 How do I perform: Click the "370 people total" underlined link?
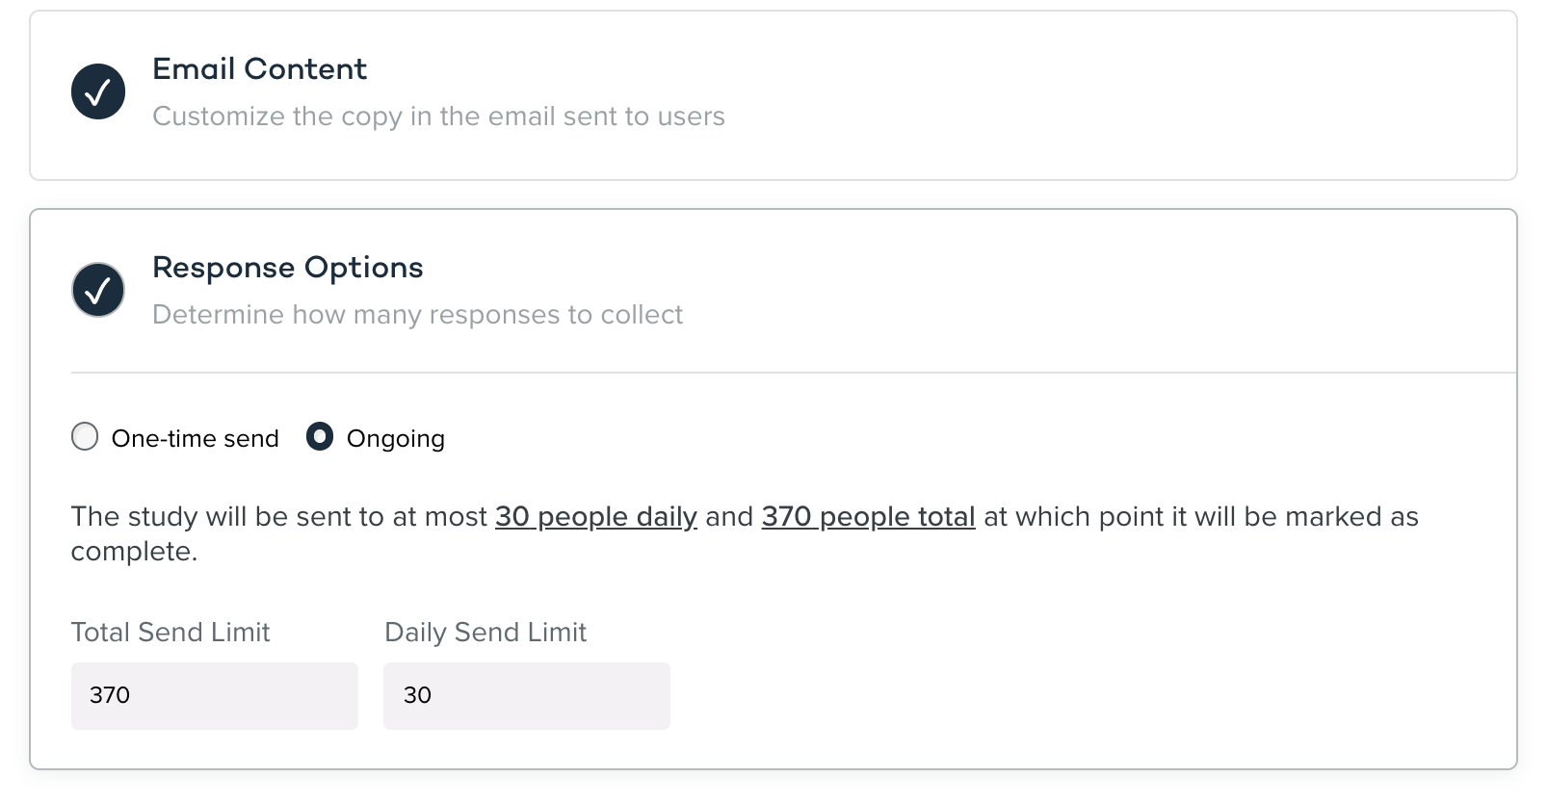pos(868,517)
